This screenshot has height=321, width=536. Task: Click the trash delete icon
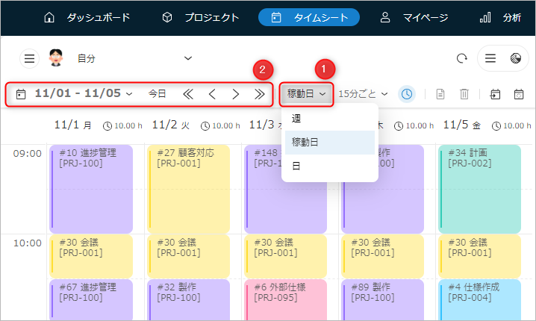coord(464,94)
